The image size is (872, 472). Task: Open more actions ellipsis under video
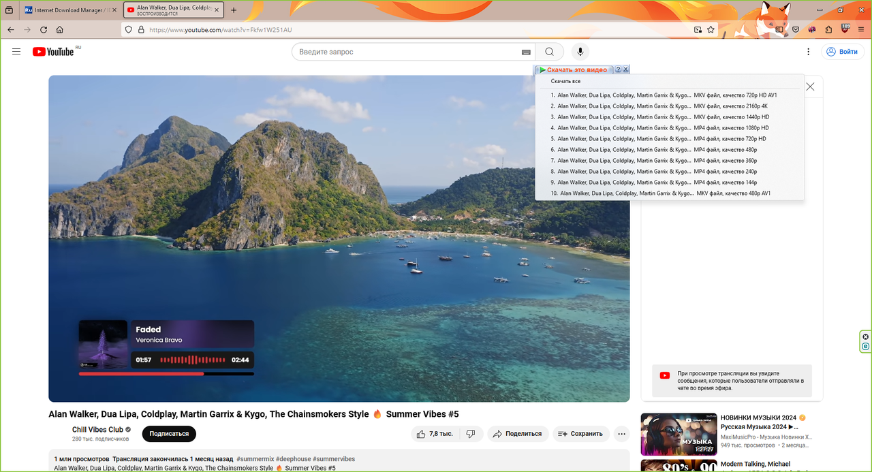point(621,434)
